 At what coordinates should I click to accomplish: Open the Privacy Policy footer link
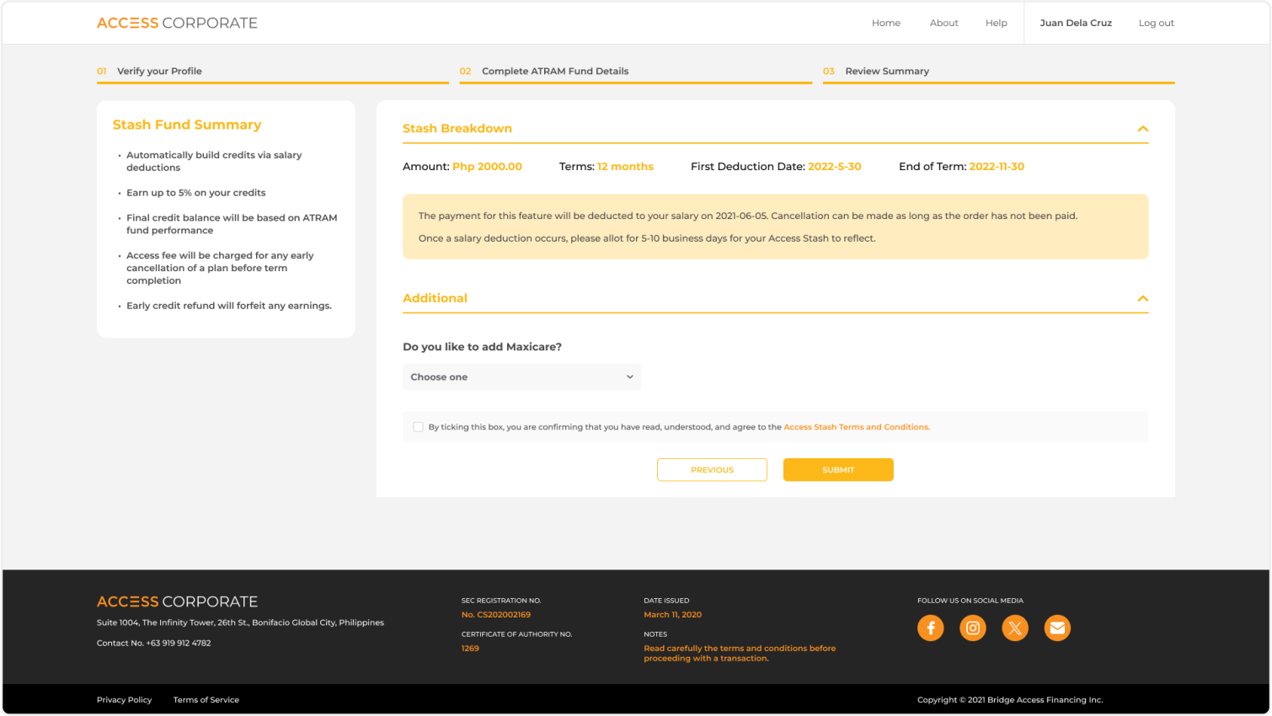pyautogui.click(x=124, y=700)
